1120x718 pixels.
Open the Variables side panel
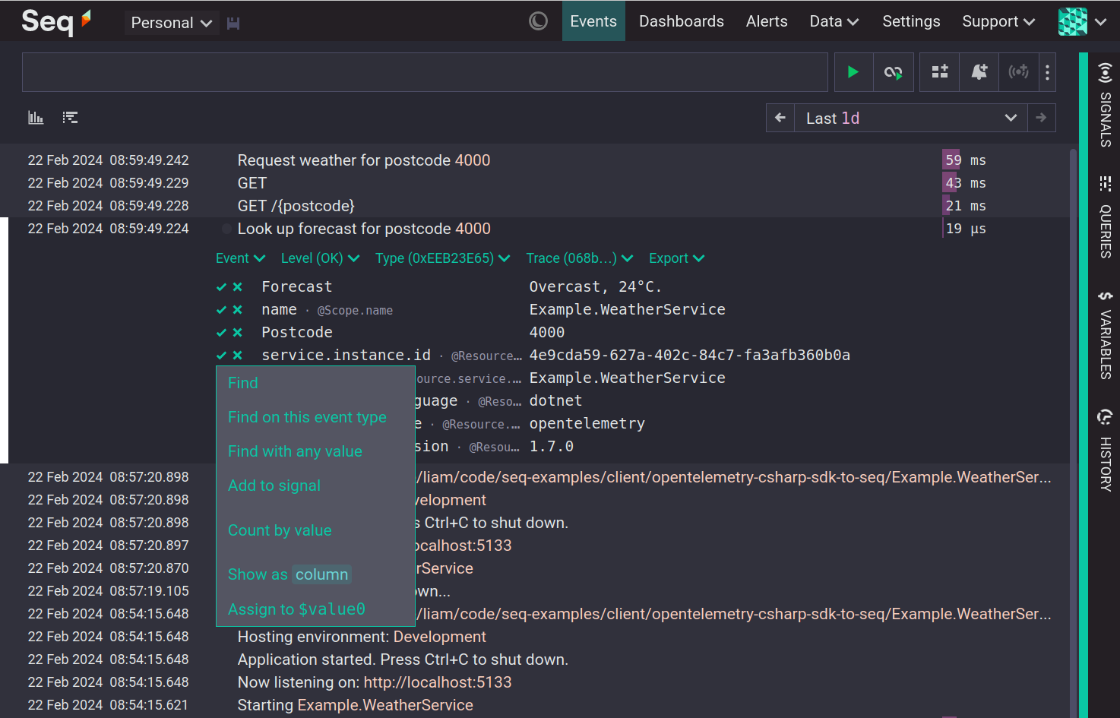tap(1105, 335)
